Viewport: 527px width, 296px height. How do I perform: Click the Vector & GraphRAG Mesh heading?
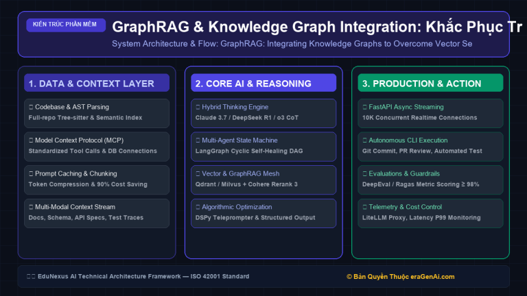click(241, 173)
